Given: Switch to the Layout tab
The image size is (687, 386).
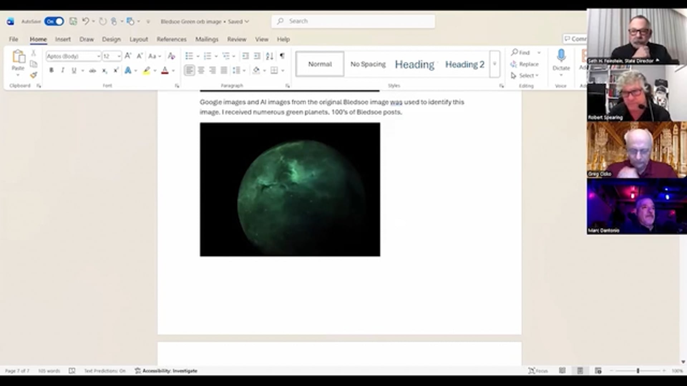Looking at the screenshot, I should point(138,39).
